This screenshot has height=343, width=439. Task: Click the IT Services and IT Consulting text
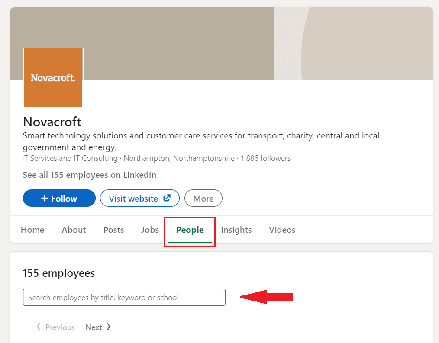pos(70,158)
